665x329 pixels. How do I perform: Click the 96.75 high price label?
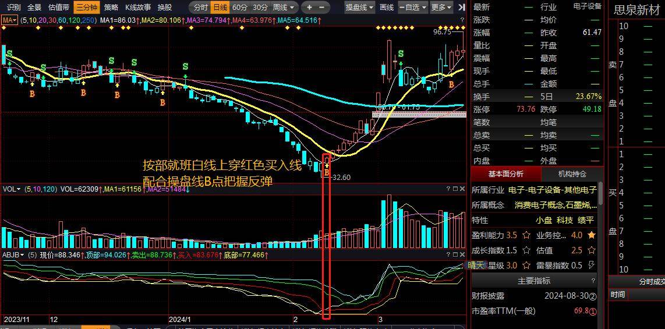443,31
